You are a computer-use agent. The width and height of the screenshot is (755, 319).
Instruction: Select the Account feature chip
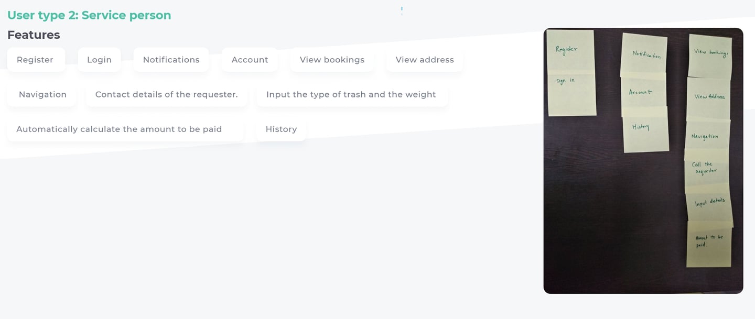[x=250, y=60]
